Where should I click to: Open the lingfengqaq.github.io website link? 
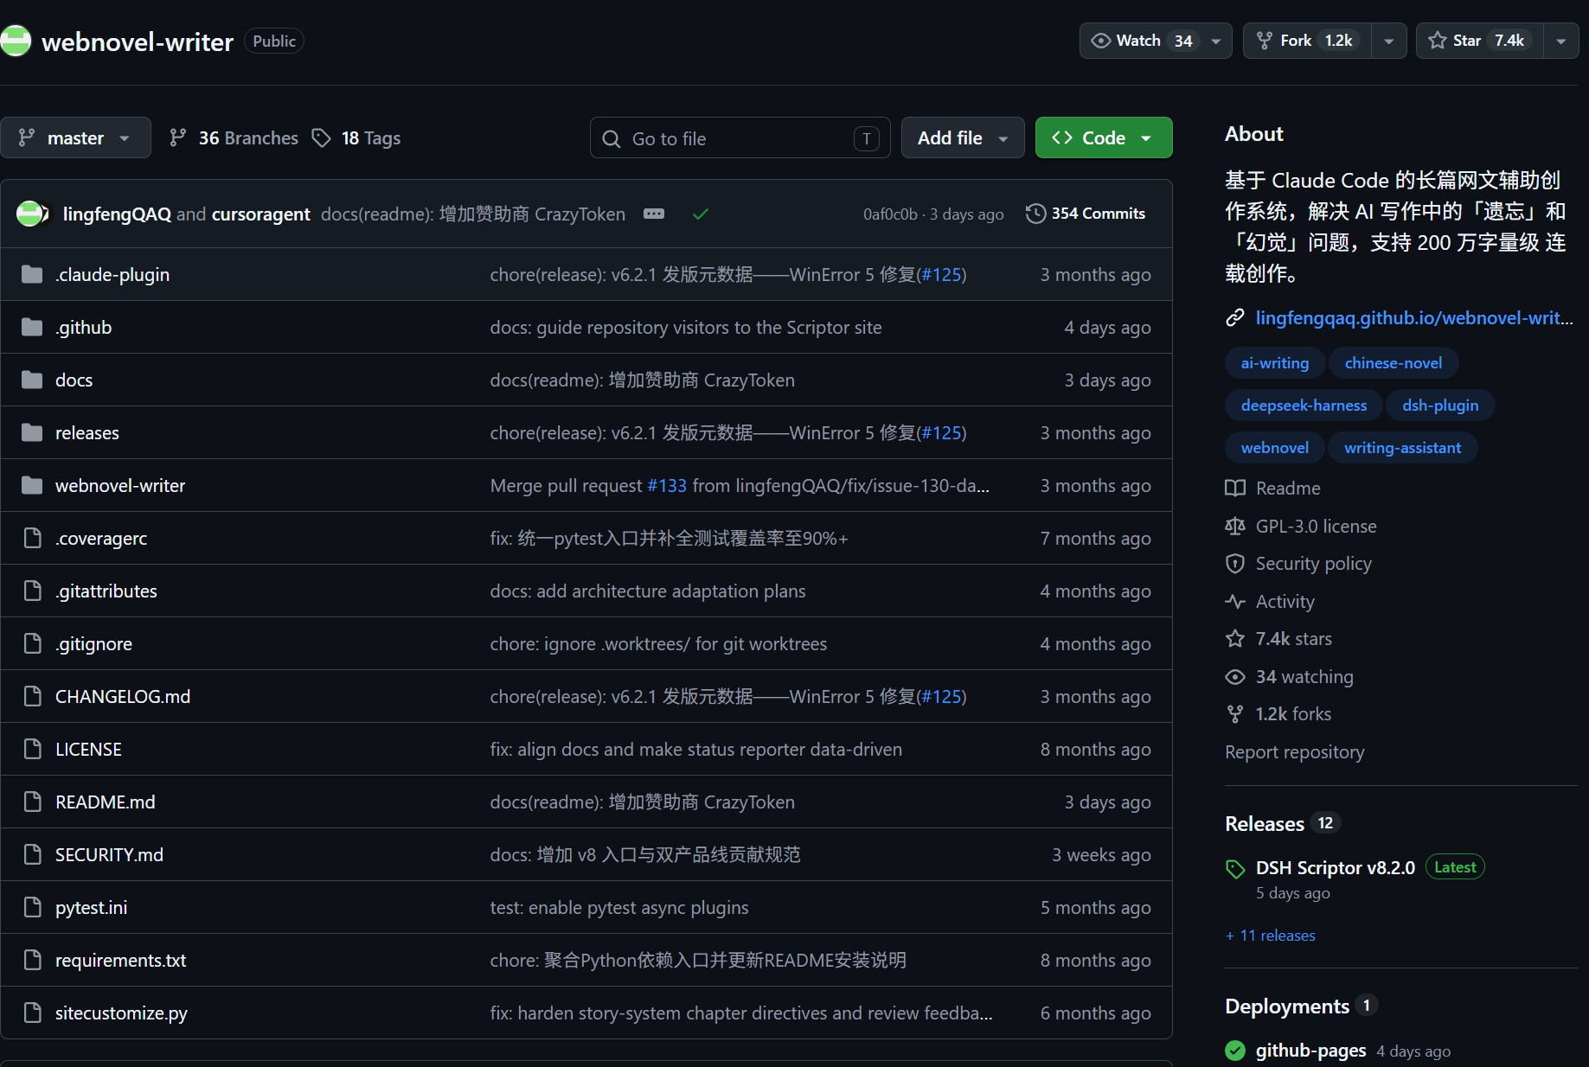point(1414,318)
